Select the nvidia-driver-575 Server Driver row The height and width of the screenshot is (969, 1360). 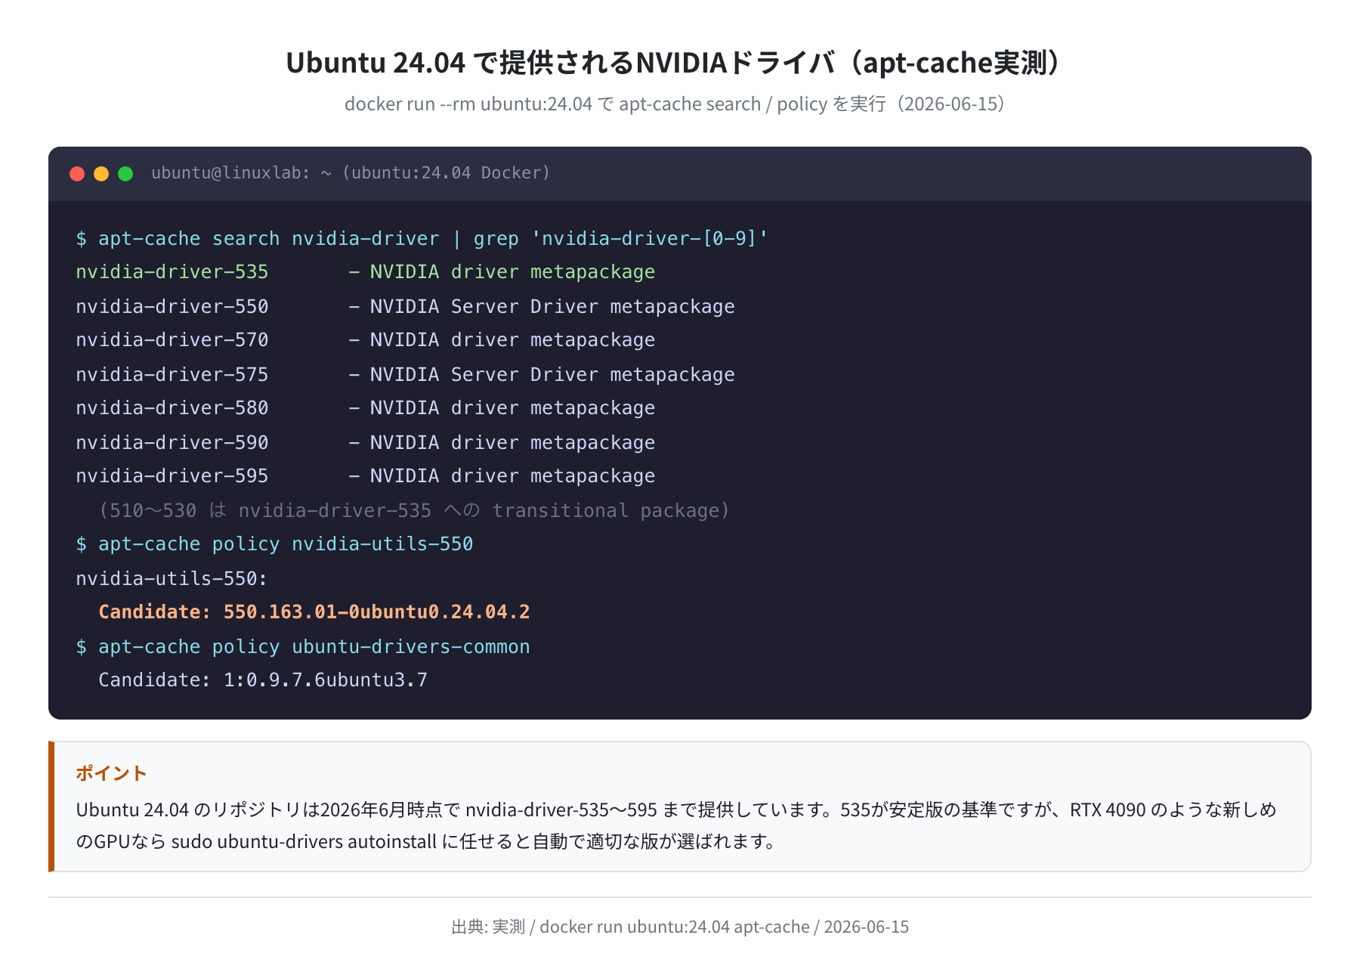click(x=405, y=374)
